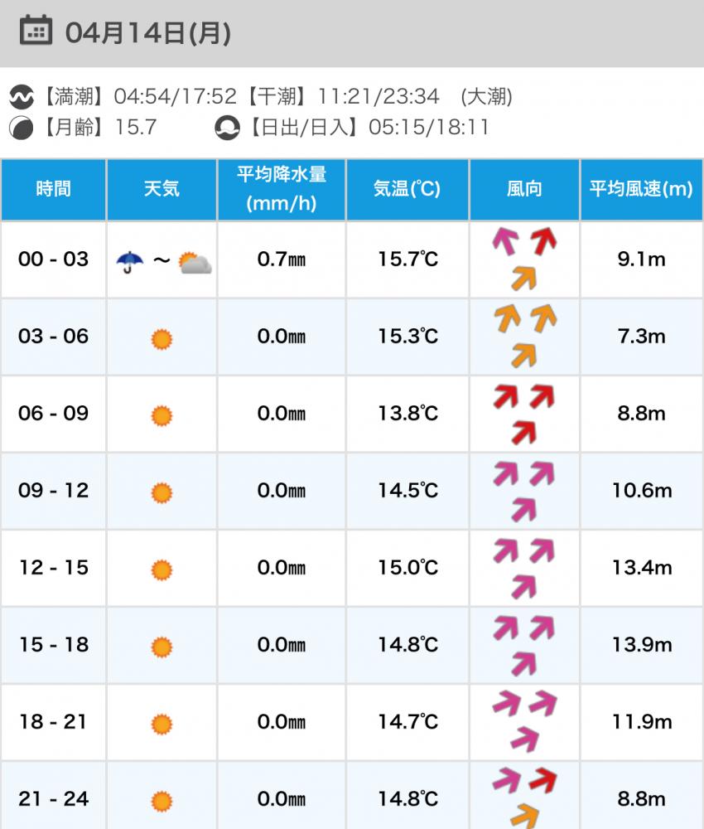Click the 風向 column header
Screen dimensions: 704x829
point(524,189)
